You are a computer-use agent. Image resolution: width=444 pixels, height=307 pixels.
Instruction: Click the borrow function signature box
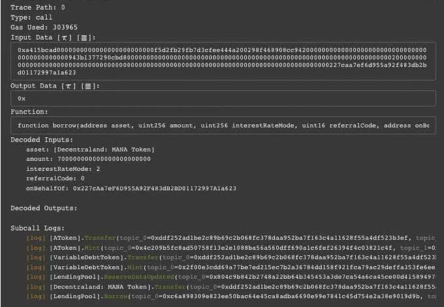222,125
